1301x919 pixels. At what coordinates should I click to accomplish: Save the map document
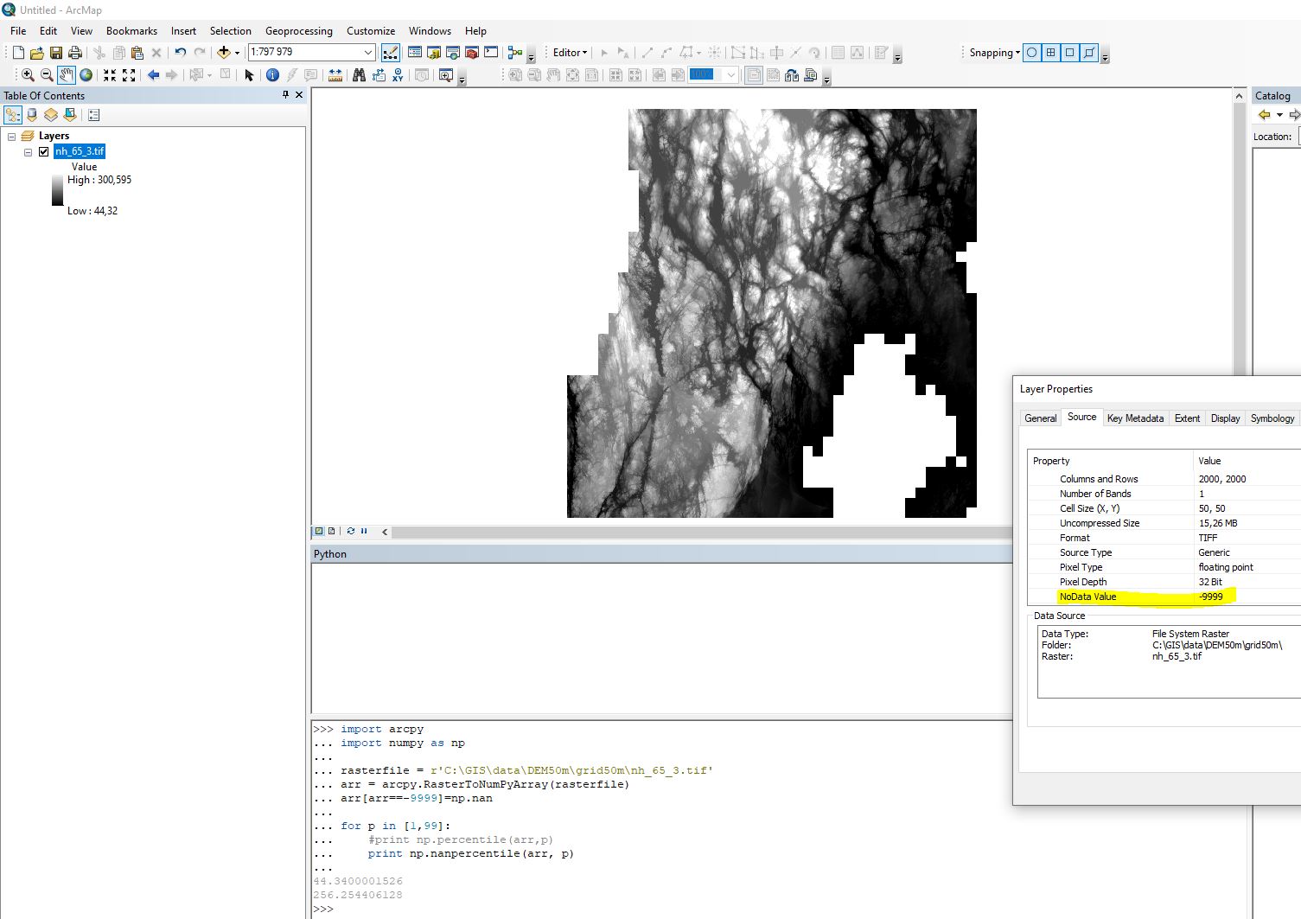point(55,53)
